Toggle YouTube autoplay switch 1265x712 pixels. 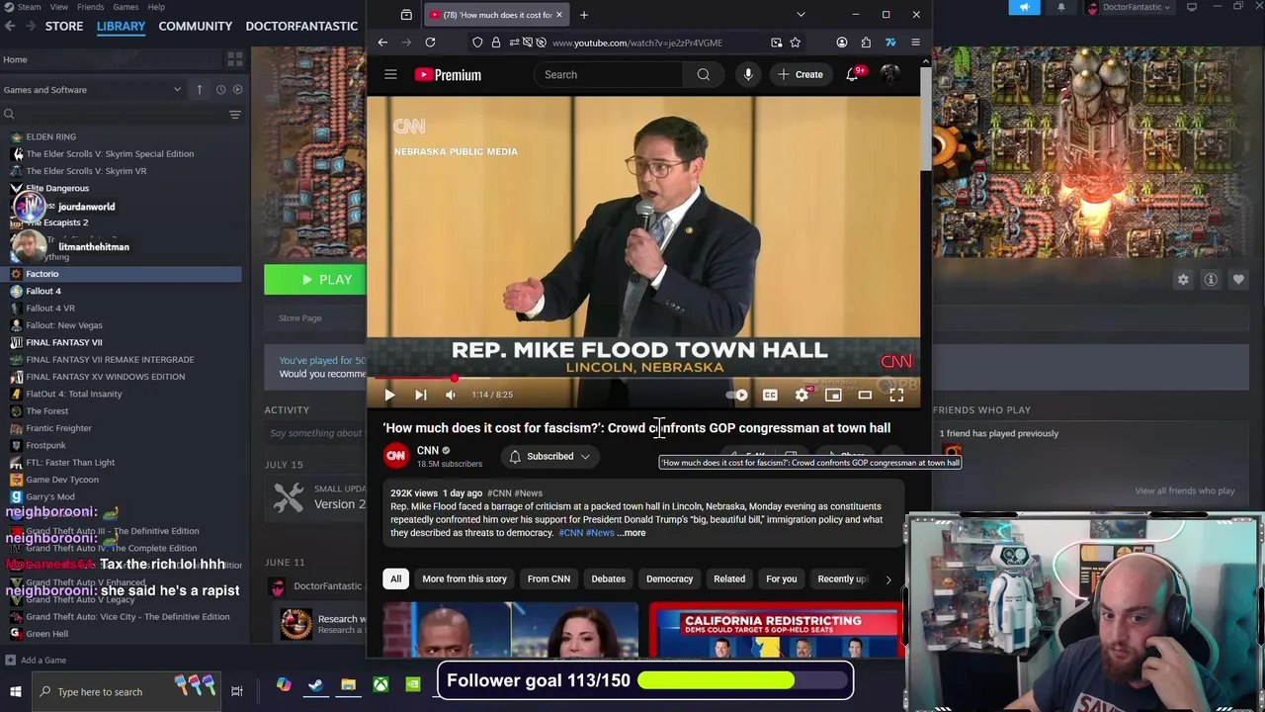737,395
